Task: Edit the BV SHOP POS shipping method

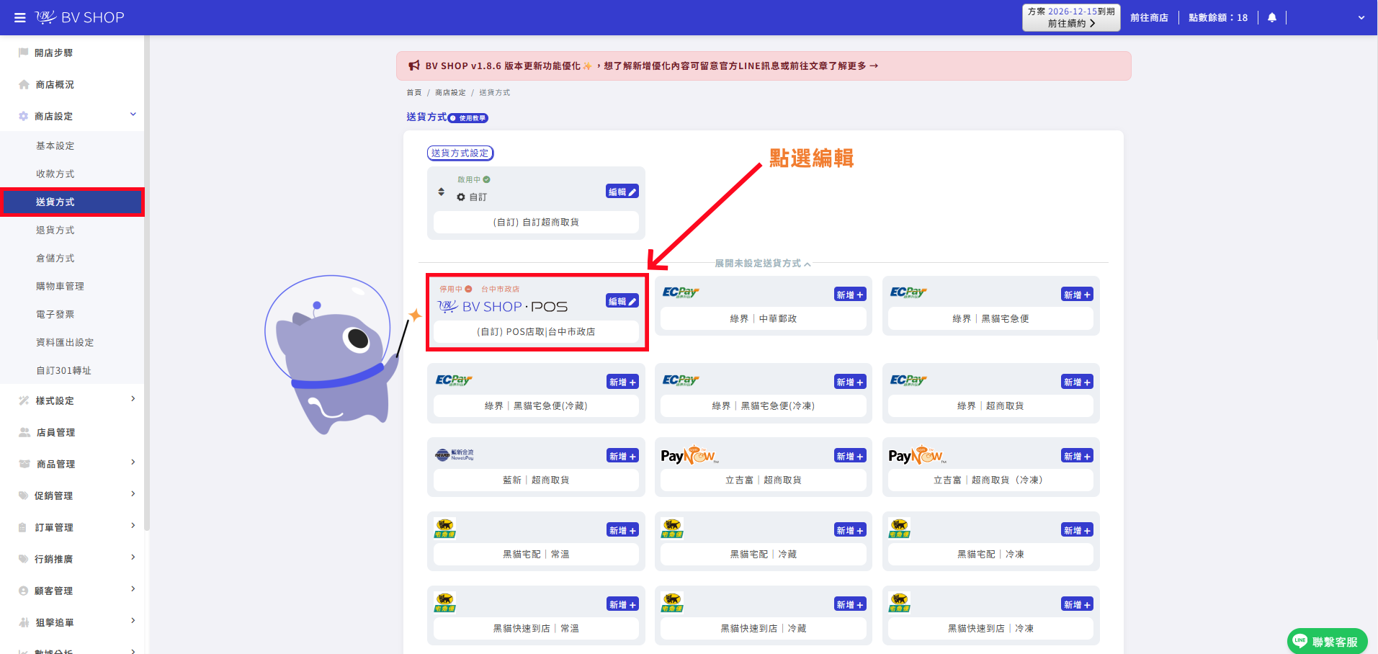Action: pyautogui.click(x=622, y=301)
